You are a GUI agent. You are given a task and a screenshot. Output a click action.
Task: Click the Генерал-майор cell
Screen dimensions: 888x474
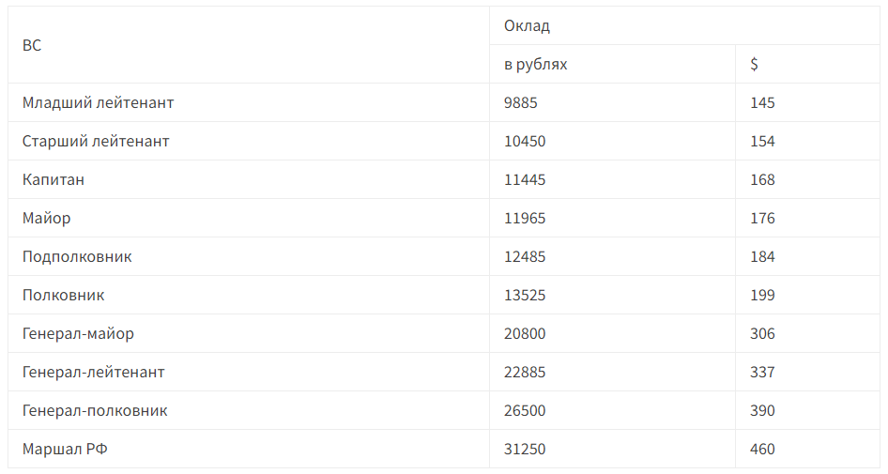pos(78,334)
